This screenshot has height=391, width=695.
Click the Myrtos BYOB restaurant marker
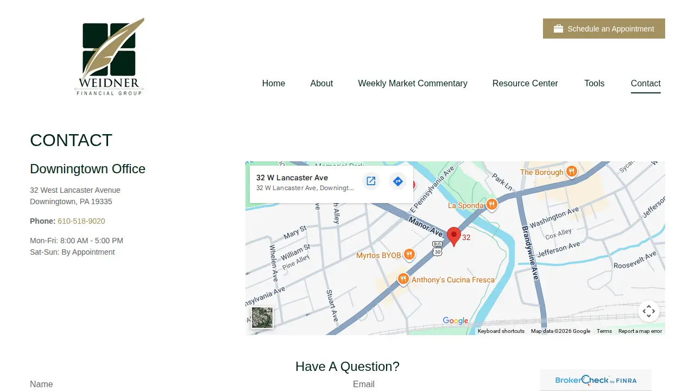click(x=409, y=255)
